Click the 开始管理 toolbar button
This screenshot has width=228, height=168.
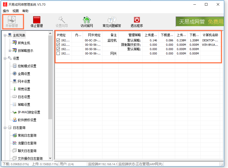point(12,22)
